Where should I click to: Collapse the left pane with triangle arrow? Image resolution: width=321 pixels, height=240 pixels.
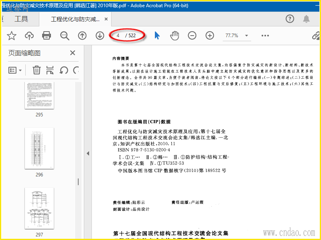(x=88, y=153)
